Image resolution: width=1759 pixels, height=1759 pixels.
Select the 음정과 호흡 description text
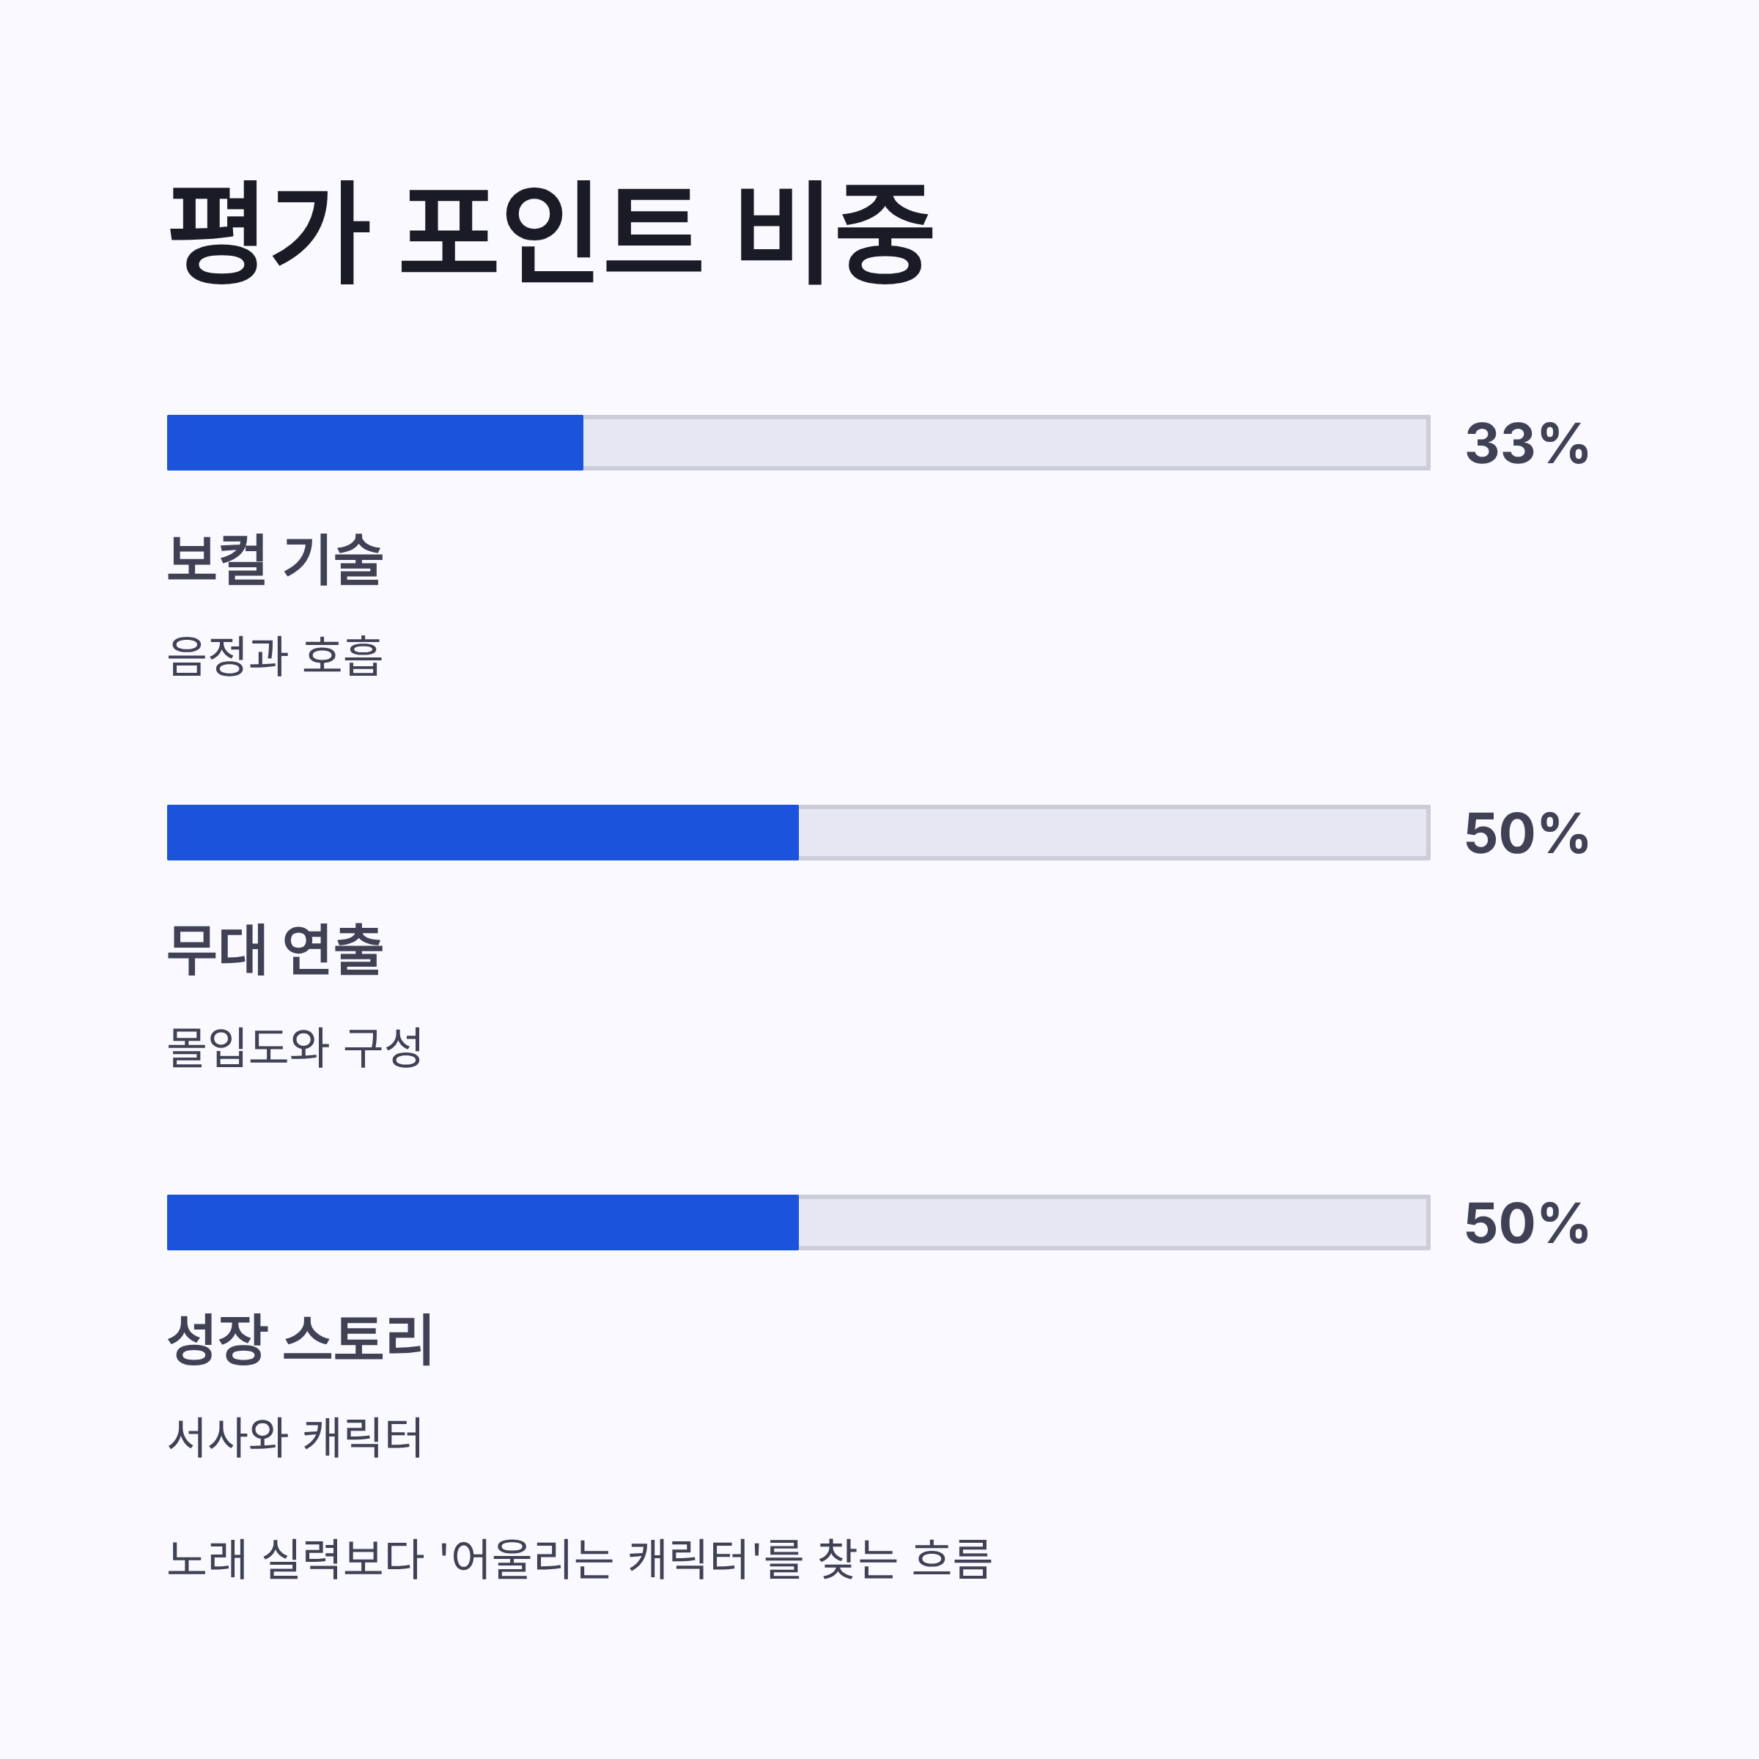275,657
